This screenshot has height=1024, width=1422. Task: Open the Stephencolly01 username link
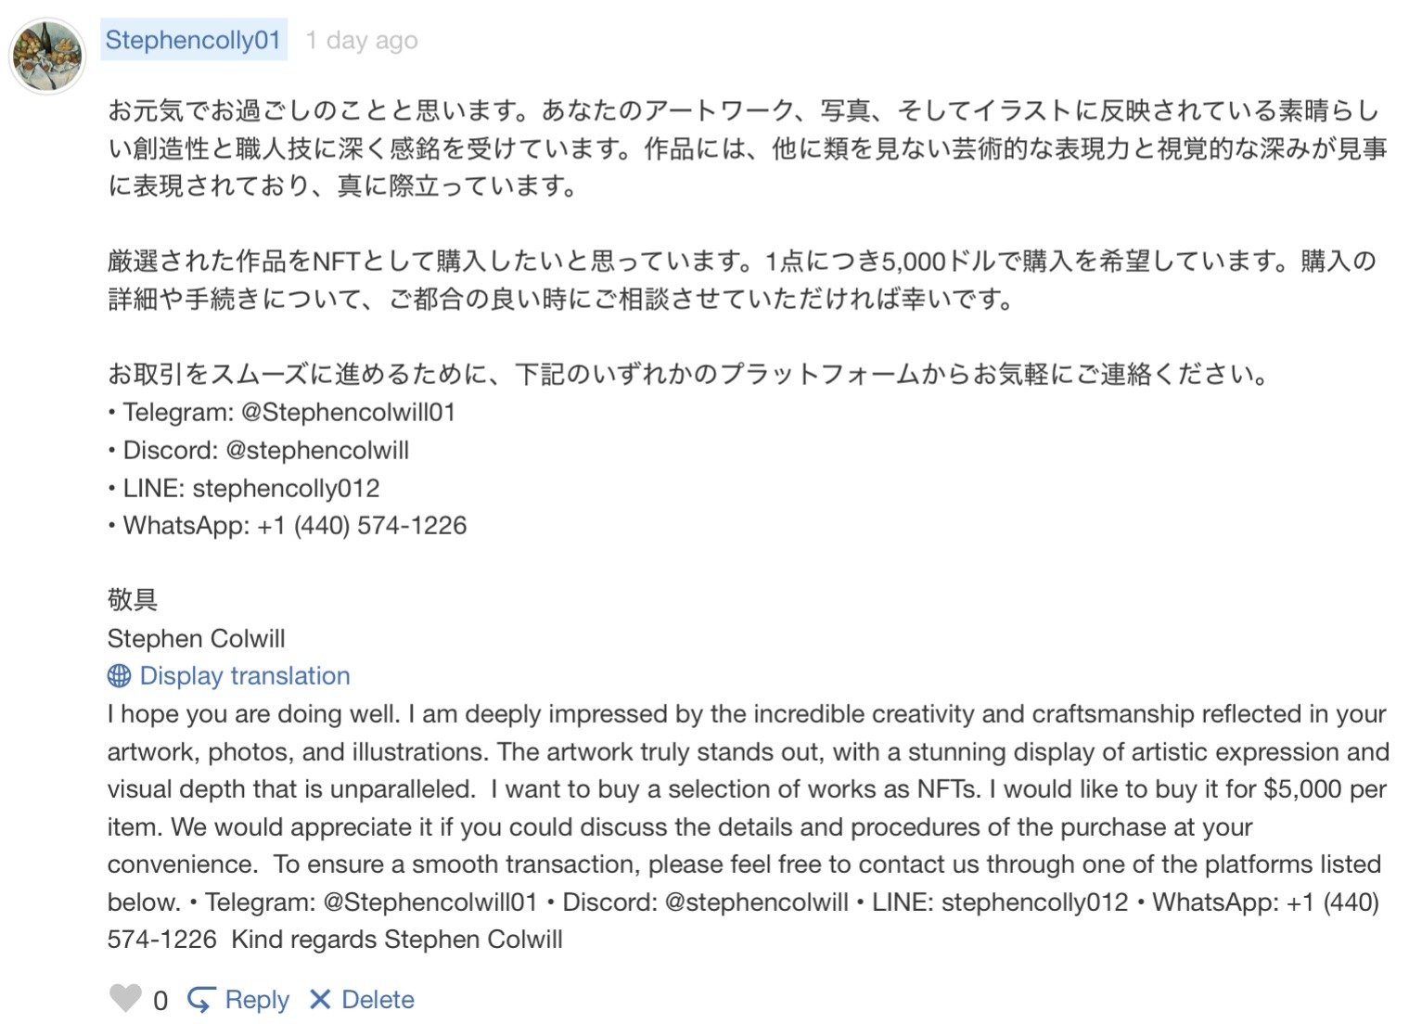point(193,40)
